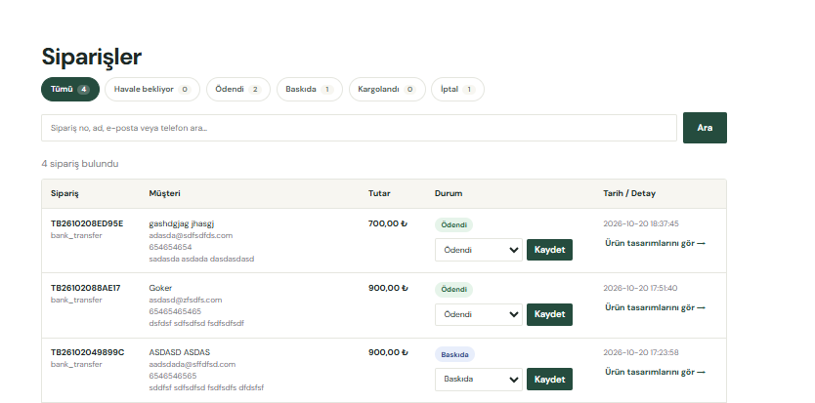Click Kaydet for order TB26102088AE17
The height and width of the screenshot is (403, 815).
(549, 314)
